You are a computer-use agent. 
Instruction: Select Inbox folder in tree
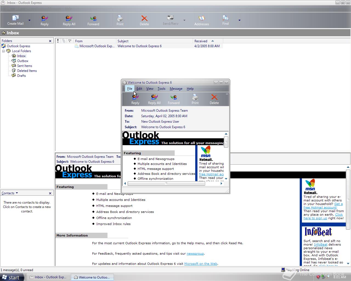tap(21, 56)
